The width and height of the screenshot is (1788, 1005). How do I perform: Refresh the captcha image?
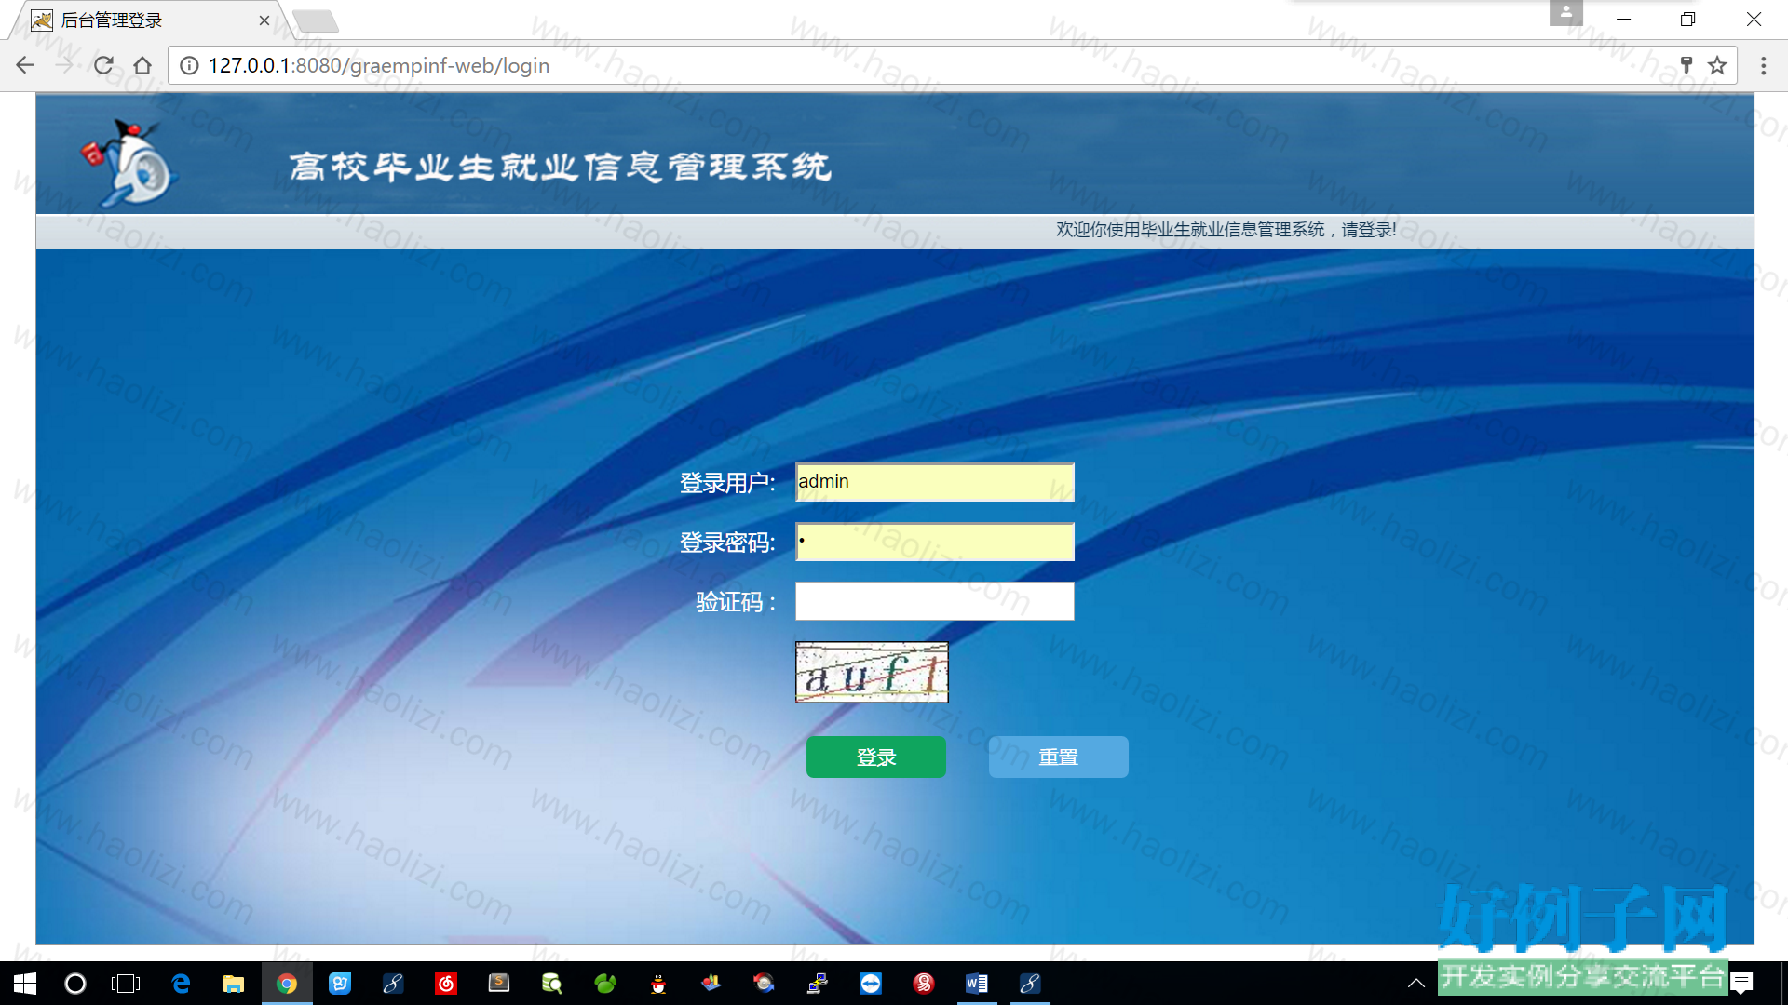point(872,672)
